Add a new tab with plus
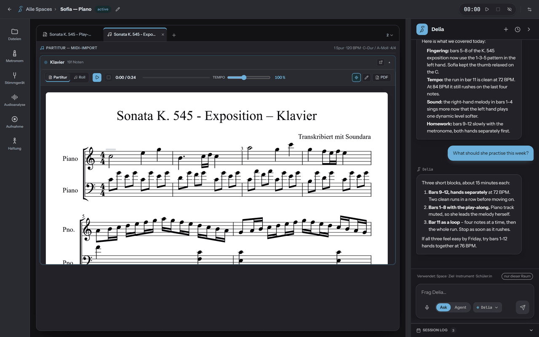The width and height of the screenshot is (539, 337). tap(174, 35)
